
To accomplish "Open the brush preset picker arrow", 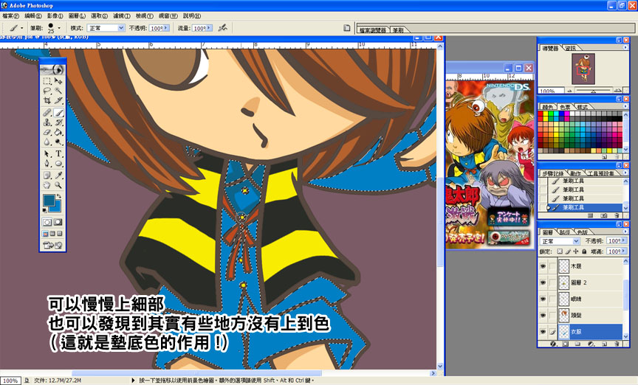I will click(59, 27).
